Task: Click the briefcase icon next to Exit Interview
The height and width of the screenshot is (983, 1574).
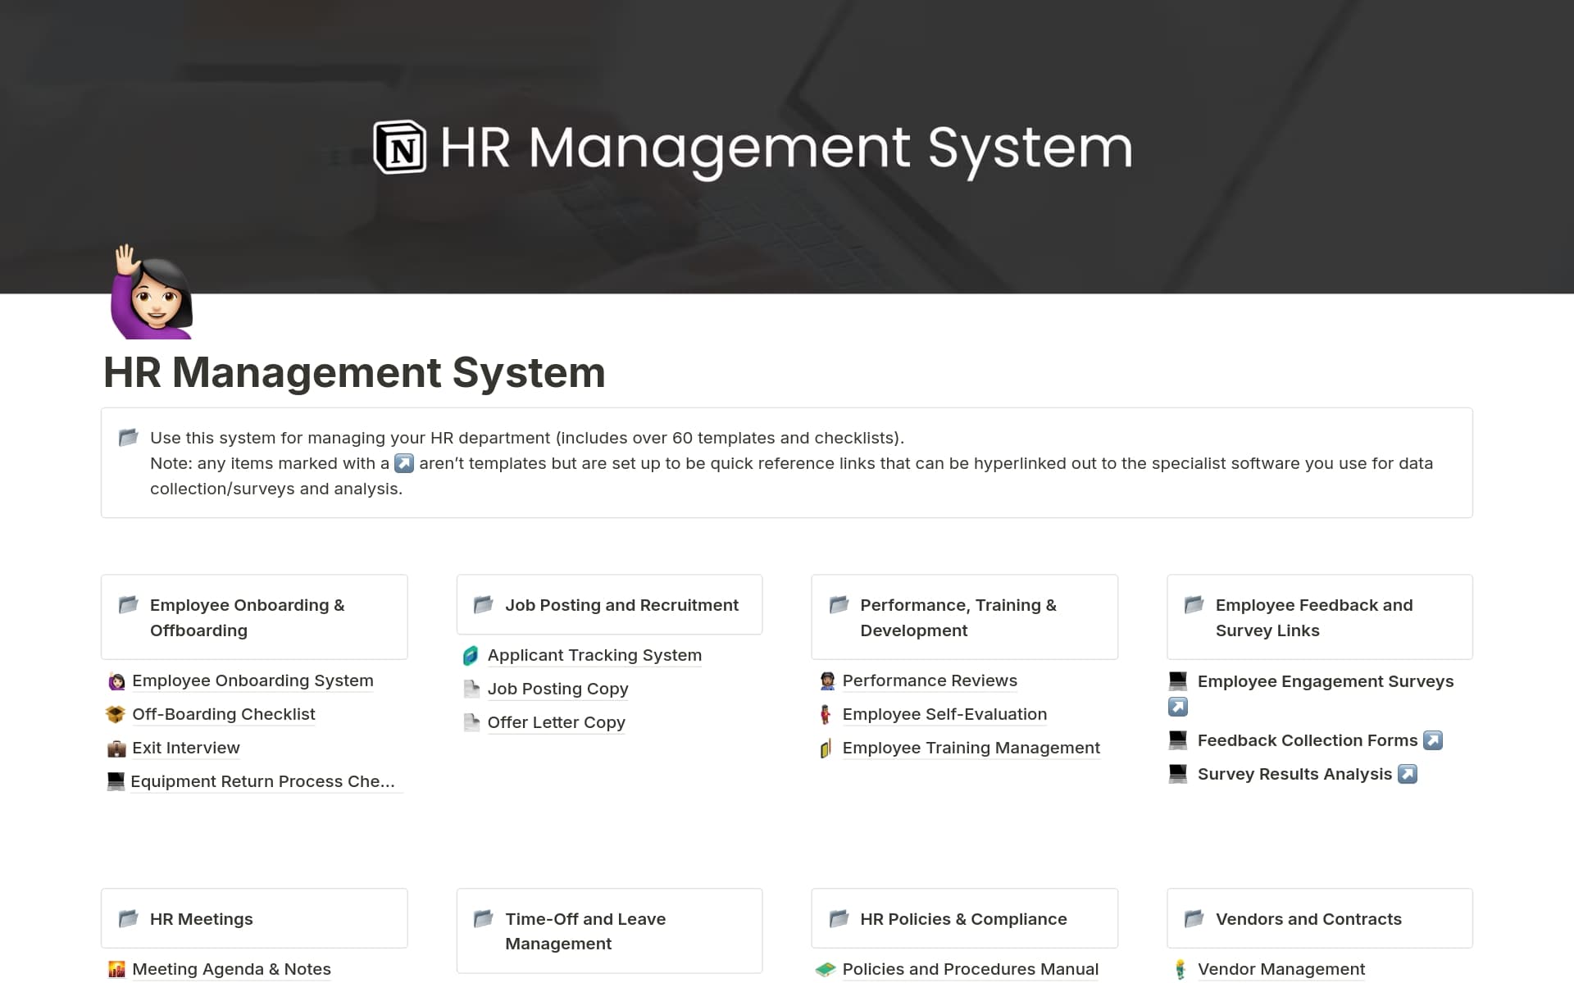Action: [x=116, y=748]
